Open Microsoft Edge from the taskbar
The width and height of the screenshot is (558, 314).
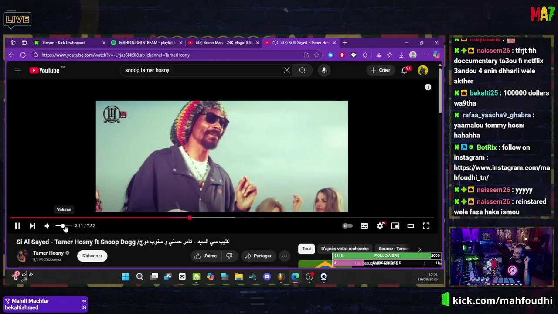pos(296,277)
